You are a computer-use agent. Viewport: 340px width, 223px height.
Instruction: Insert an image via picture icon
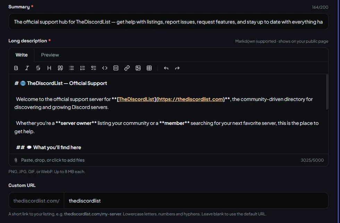(x=138, y=68)
